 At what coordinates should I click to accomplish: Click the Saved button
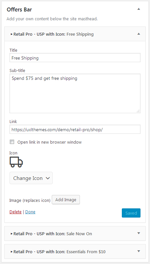[x=131, y=213]
